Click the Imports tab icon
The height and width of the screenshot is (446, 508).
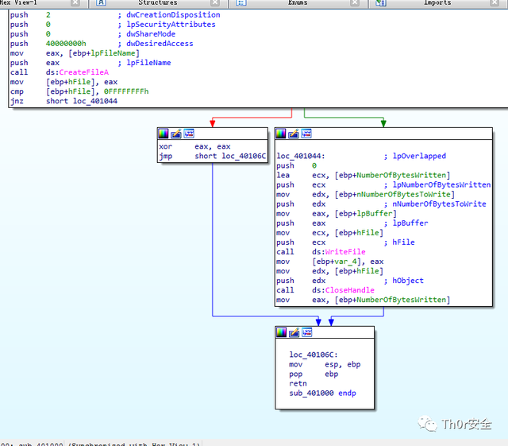(381, 2)
